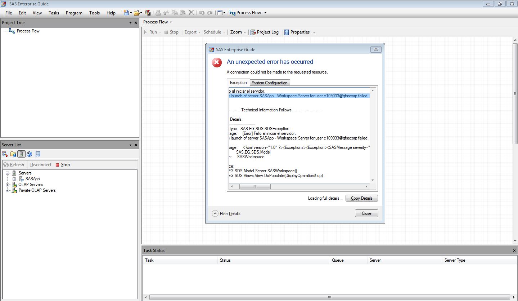Open the Process Flow tab title dropdown
This screenshot has width=518, height=301.
171,22
